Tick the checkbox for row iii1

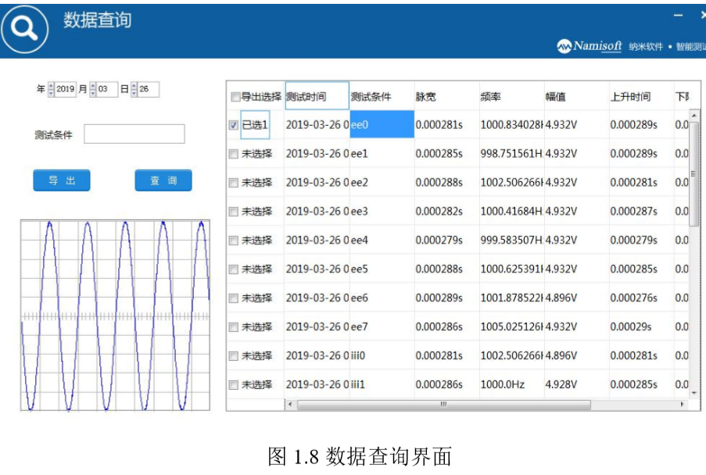point(233,384)
